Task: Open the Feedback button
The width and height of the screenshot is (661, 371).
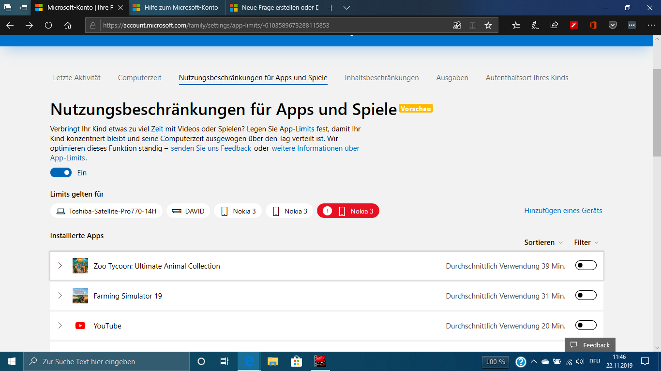Action: point(590,345)
